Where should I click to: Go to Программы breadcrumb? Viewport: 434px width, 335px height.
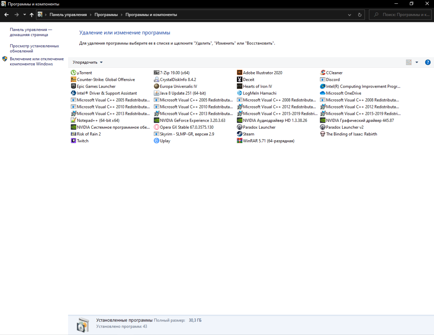pyautogui.click(x=106, y=15)
